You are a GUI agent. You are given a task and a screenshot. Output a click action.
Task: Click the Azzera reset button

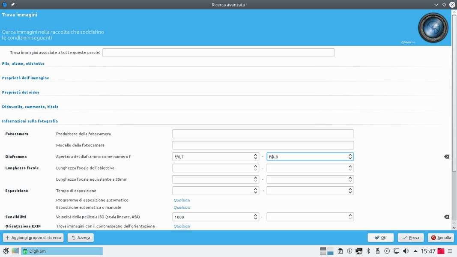pos(81,237)
